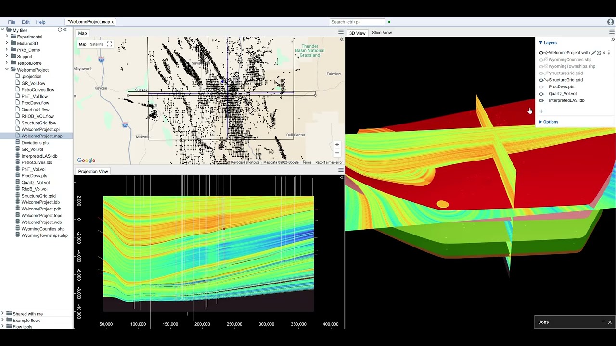Open Keyboard shortcuts link on map
Screen dimensions: 616x346
(245, 162)
